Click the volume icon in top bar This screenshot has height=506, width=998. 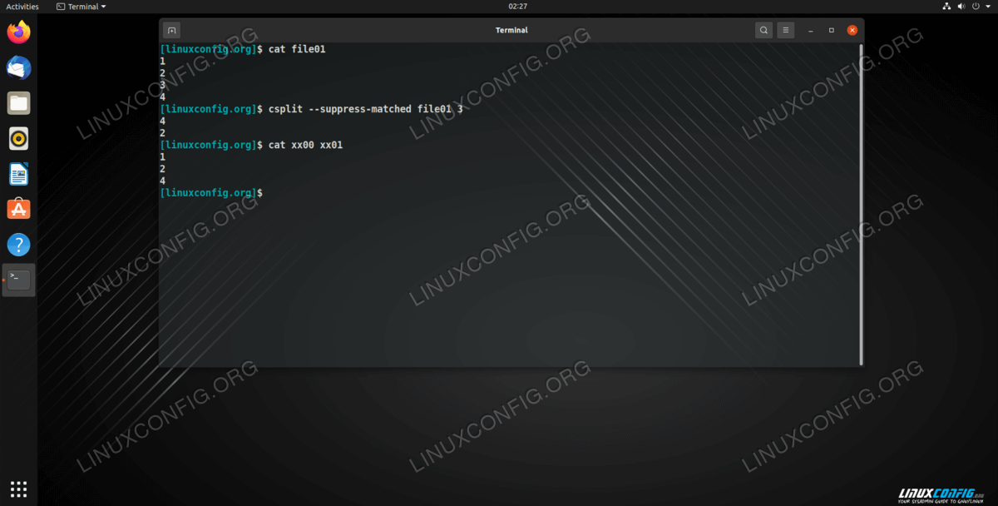[x=961, y=7]
